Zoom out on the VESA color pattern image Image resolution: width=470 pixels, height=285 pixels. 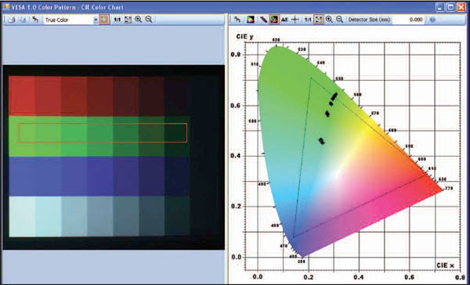[149, 20]
